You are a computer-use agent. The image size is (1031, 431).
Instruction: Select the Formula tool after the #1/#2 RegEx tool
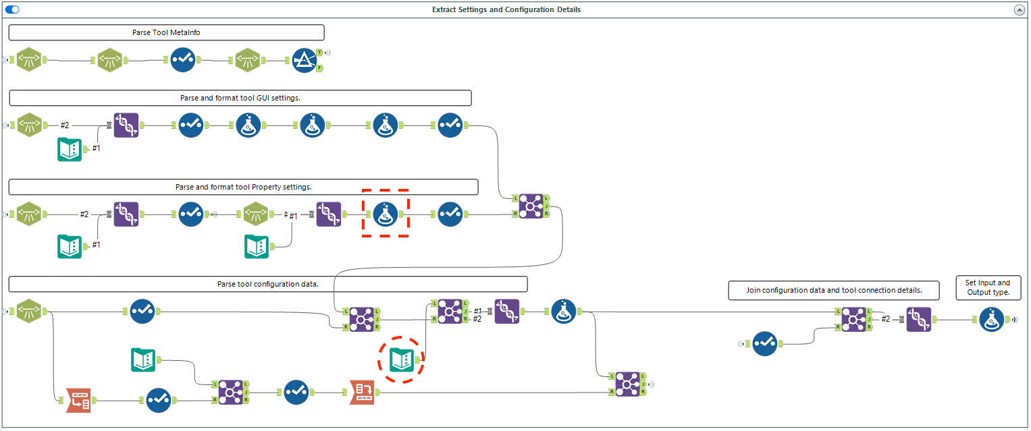pyautogui.click(x=564, y=312)
